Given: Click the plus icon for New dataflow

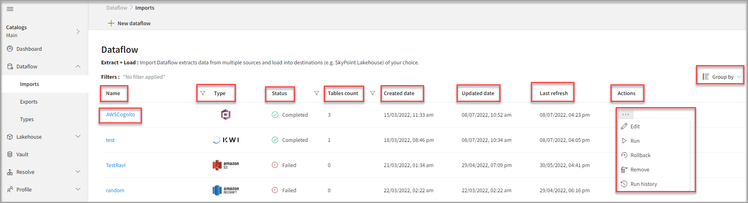Looking at the screenshot, I should (111, 23).
